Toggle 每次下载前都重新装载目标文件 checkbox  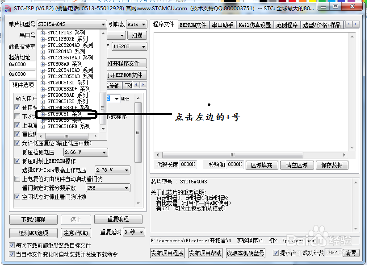click(12, 245)
